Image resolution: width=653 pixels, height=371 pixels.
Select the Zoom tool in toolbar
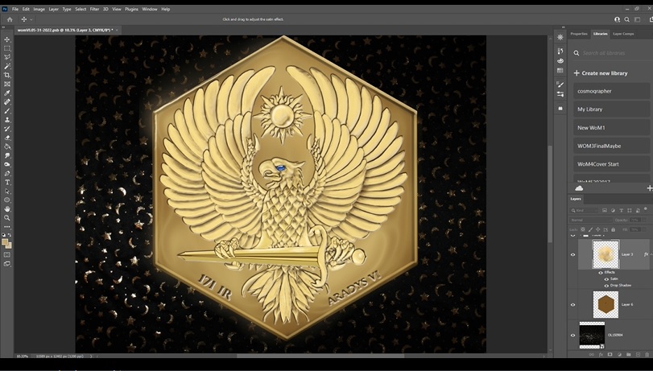pyautogui.click(x=7, y=217)
